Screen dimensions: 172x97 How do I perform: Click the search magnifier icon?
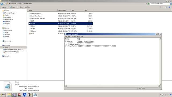(x=171, y=4)
